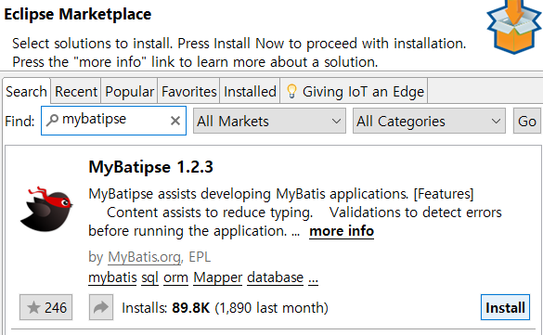Switch to the Popular tab
543x335 pixels.
tap(129, 92)
